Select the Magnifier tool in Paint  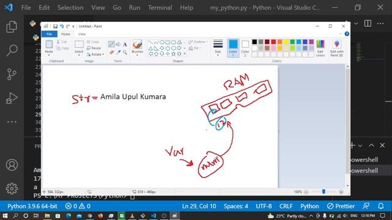[125, 53]
